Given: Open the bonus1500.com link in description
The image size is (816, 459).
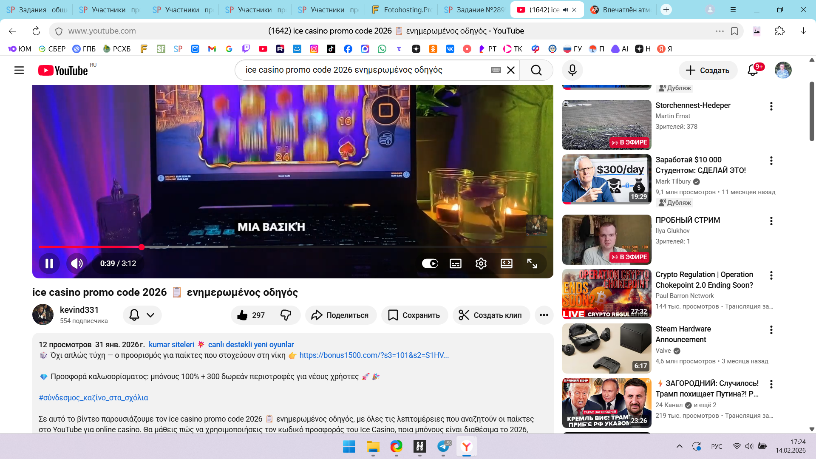Looking at the screenshot, I should pyautogui.click(x=374, y=355).
